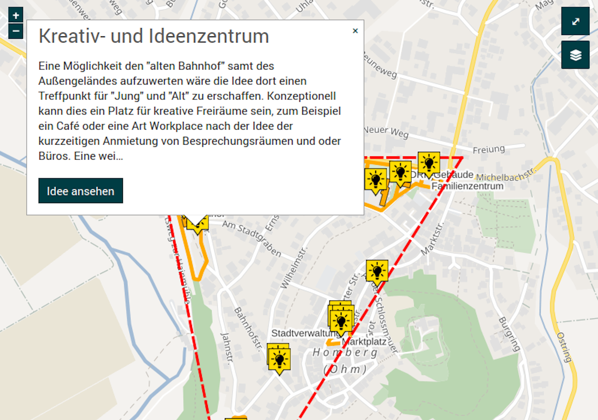The height and width of the screenshot is (420, 598).
Task: Zoom into the map with the plus button
Action: (15, 14)
